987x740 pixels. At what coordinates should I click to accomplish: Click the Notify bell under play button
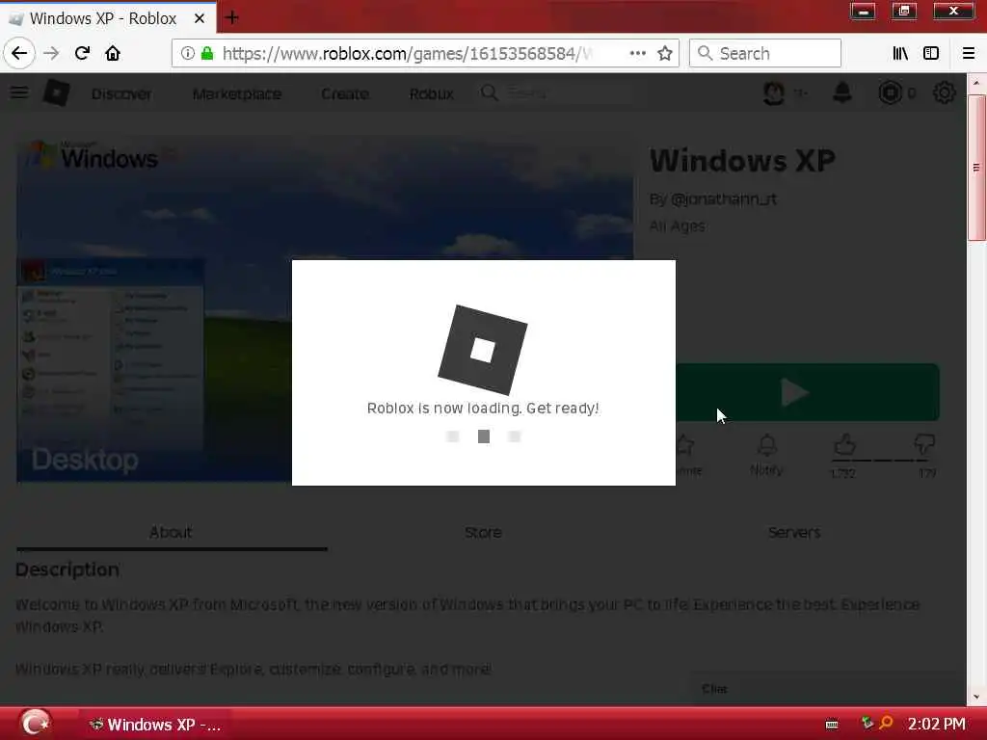coord(766,455)
